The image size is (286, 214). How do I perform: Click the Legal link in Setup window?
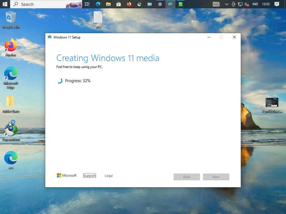click(109, 176)
